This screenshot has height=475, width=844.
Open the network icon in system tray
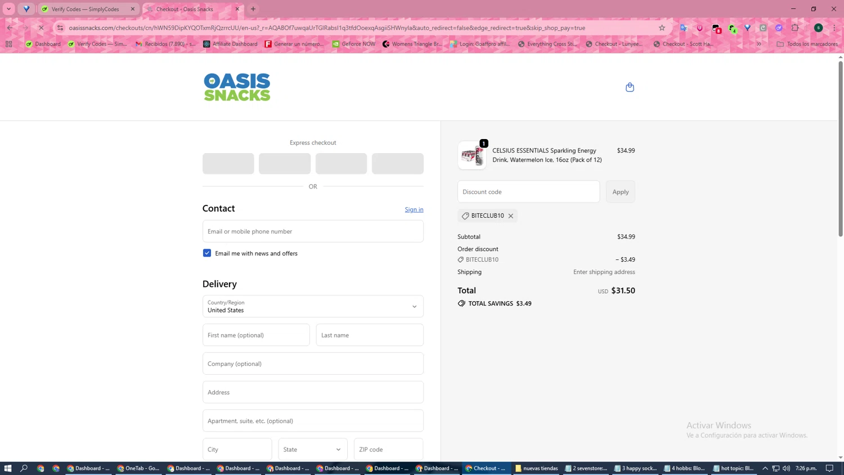pyautogui.click(x=776, y=468)
